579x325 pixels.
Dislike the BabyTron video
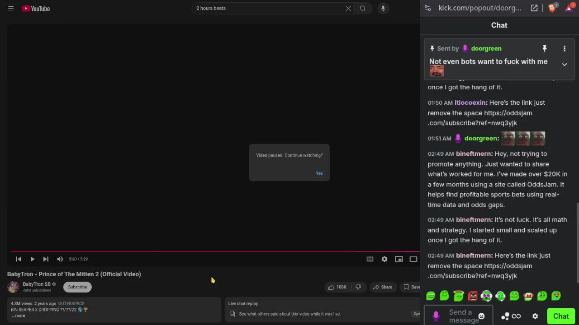point(358,287)
